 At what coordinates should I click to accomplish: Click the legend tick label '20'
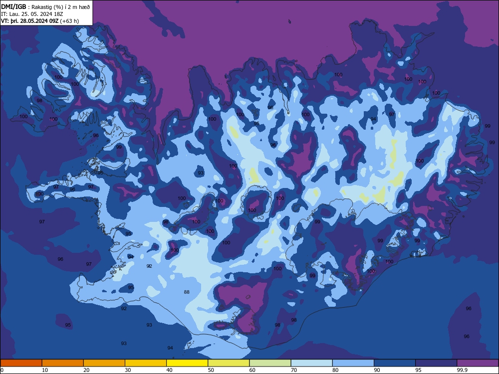tap(86, 370)
